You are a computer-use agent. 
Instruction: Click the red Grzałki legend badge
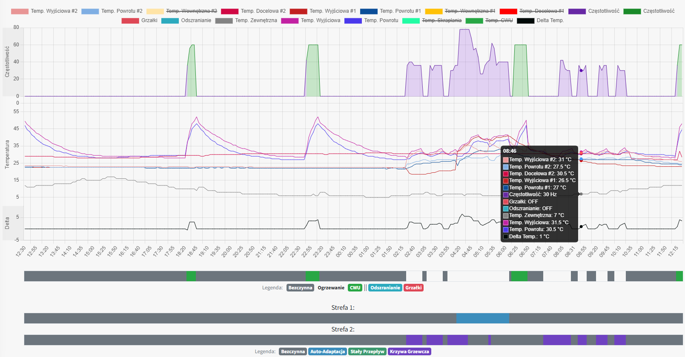click(413, 288)
